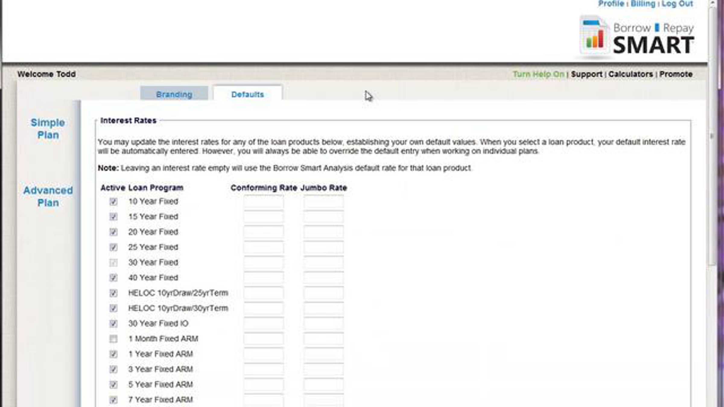Enable the 1 Month Fixed ARM checkbox
Image resolution: width=724 pixels, height=407 pixels.
(113, 339)
